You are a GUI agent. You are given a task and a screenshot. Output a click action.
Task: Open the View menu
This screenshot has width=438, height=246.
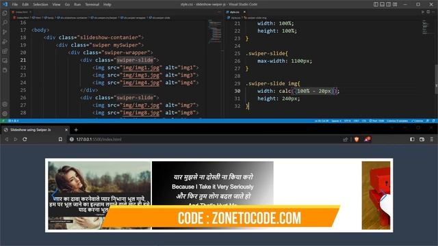click(56, 5)
